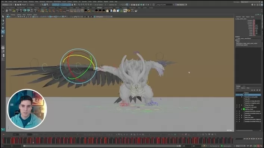The width and height of the screenshot is (264, 148).
Task: Click the Layers menu in layer editor
Action: click(238, 88)
